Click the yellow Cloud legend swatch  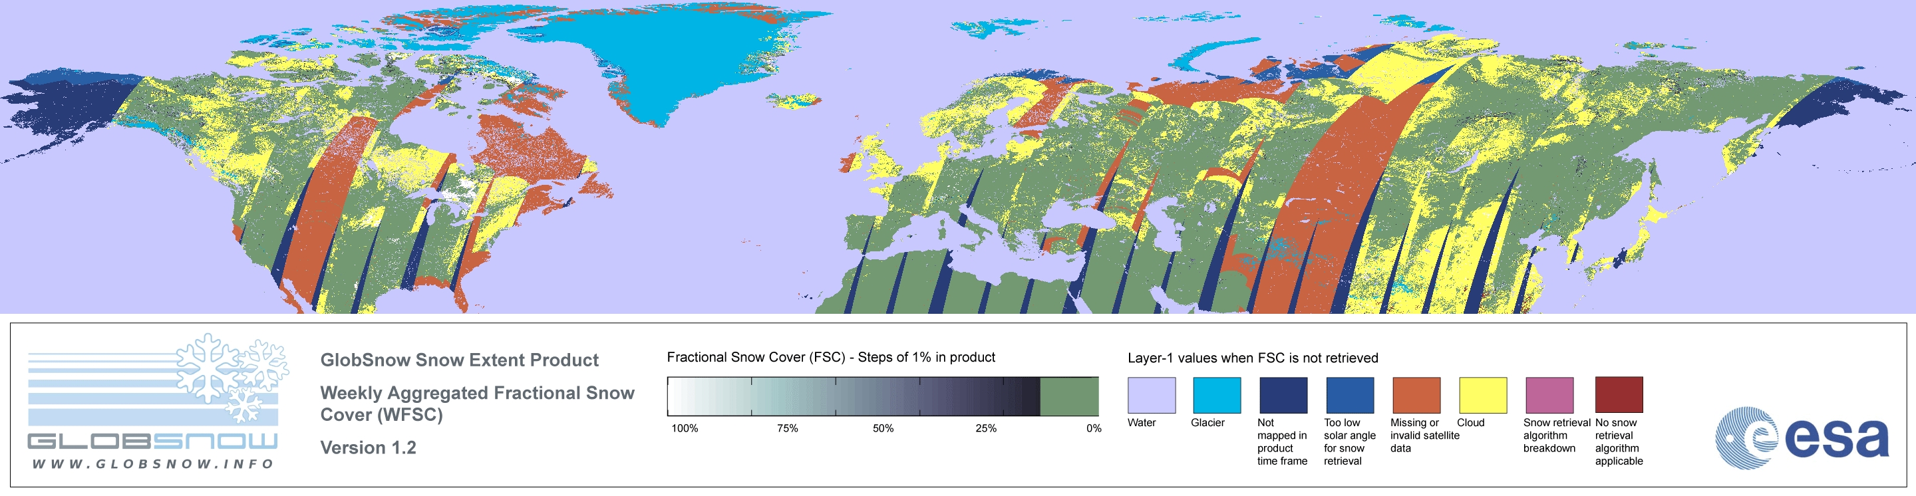1483,395
